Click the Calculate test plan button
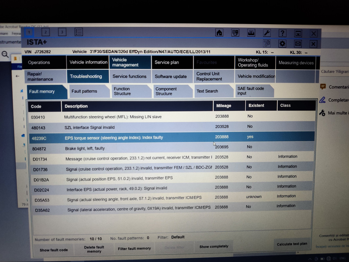 292,244
